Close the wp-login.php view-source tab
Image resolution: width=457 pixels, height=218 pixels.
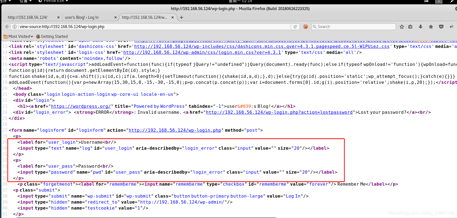coord(173,17)
